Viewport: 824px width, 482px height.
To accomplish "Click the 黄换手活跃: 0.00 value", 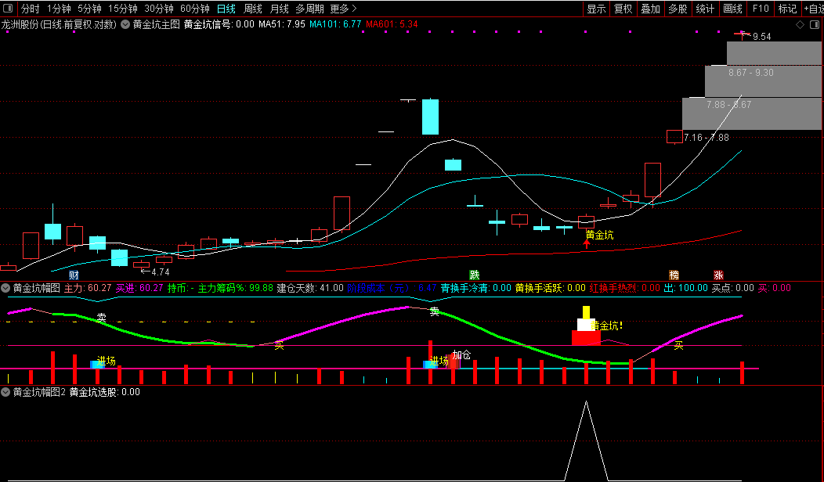I will click(550, 288).
